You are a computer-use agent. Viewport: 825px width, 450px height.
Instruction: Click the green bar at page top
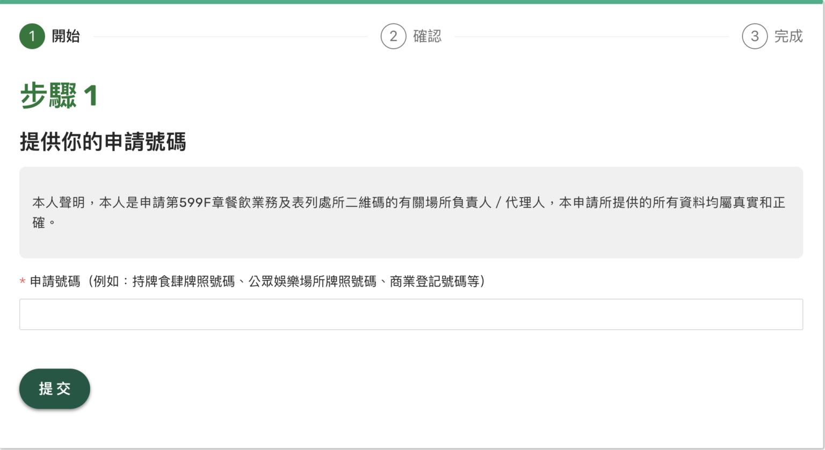[x=412, y=2]
